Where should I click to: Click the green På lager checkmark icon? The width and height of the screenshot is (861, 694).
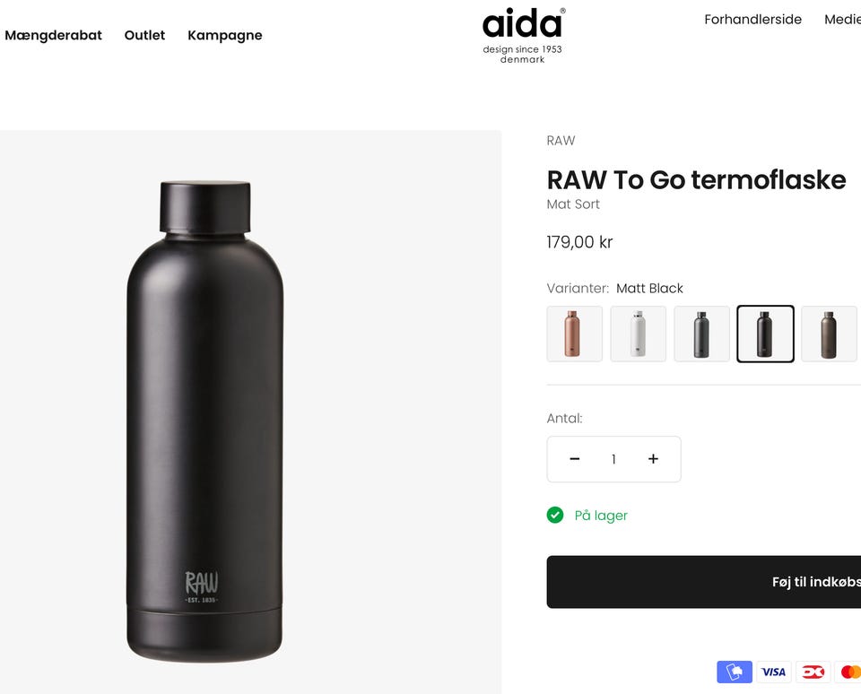pyautogui.click(x=555, y=515)
